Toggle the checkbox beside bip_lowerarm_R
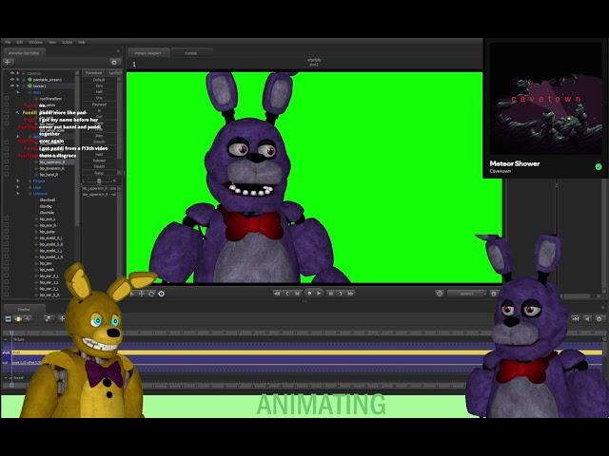The width and height of the screenshot is (609, 456). 7,169
